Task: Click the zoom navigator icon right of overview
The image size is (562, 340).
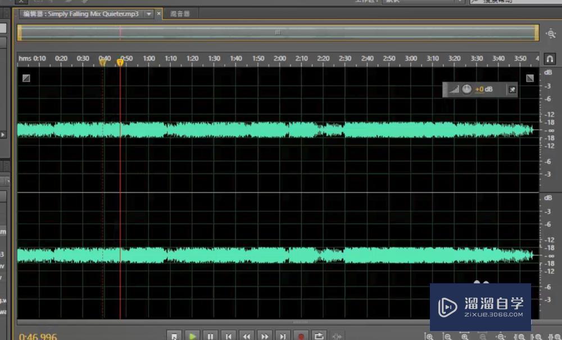Action: pos(551,34)
